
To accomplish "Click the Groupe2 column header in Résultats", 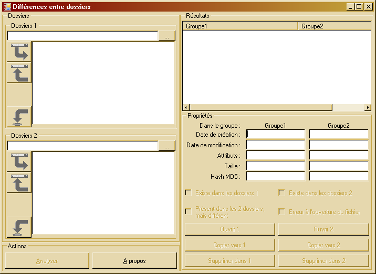I will point(335,26).
